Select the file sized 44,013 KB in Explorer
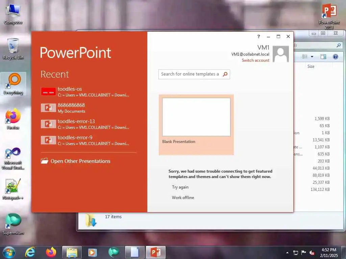 pos(321,168)
